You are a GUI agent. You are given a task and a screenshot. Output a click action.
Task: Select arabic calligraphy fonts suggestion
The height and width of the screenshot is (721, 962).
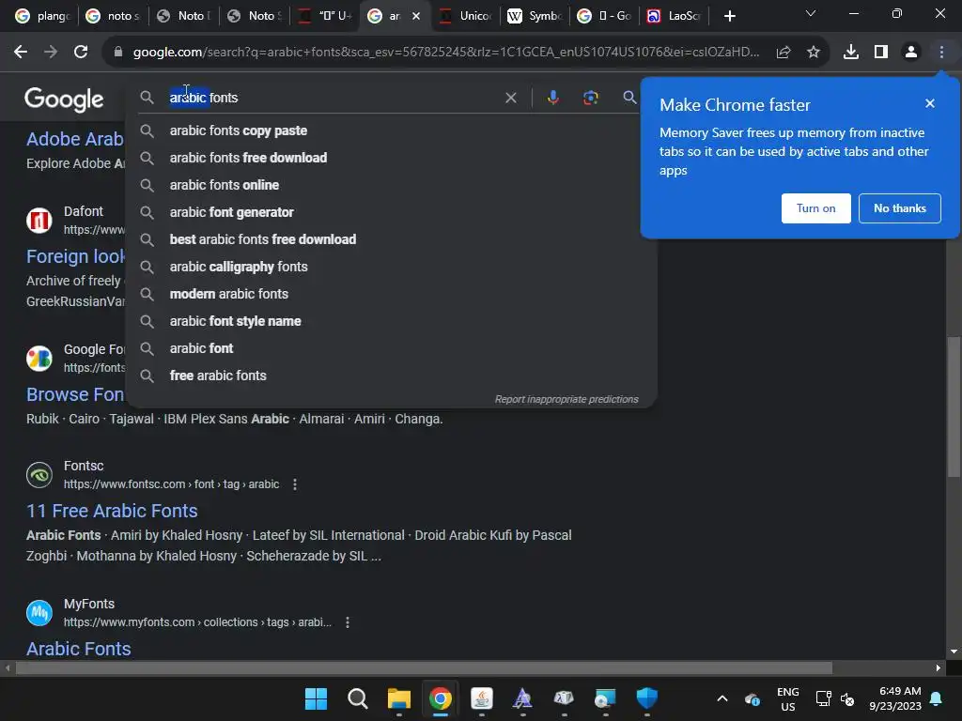(x=392, y=267)
